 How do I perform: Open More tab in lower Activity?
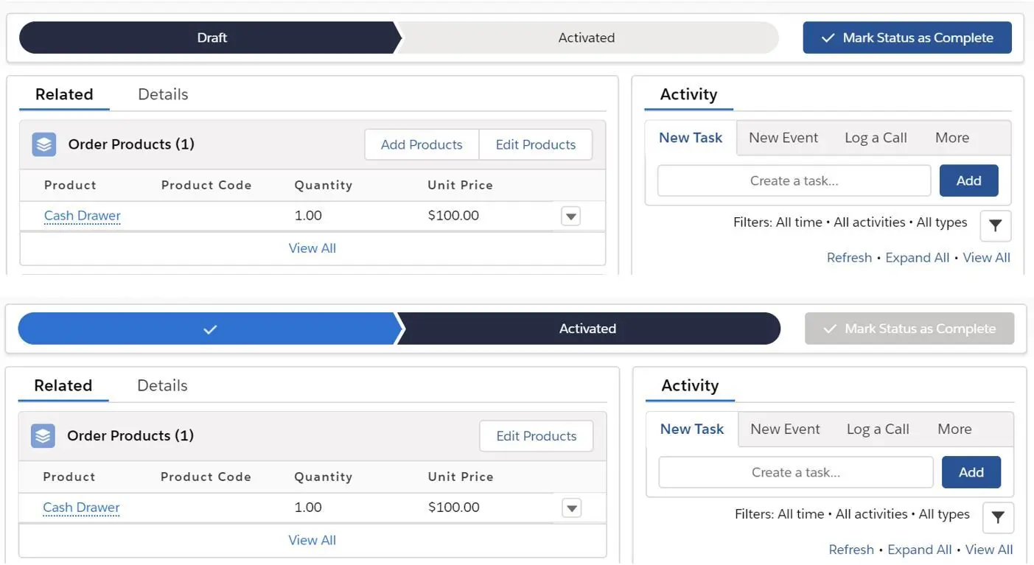coord(954,429)
